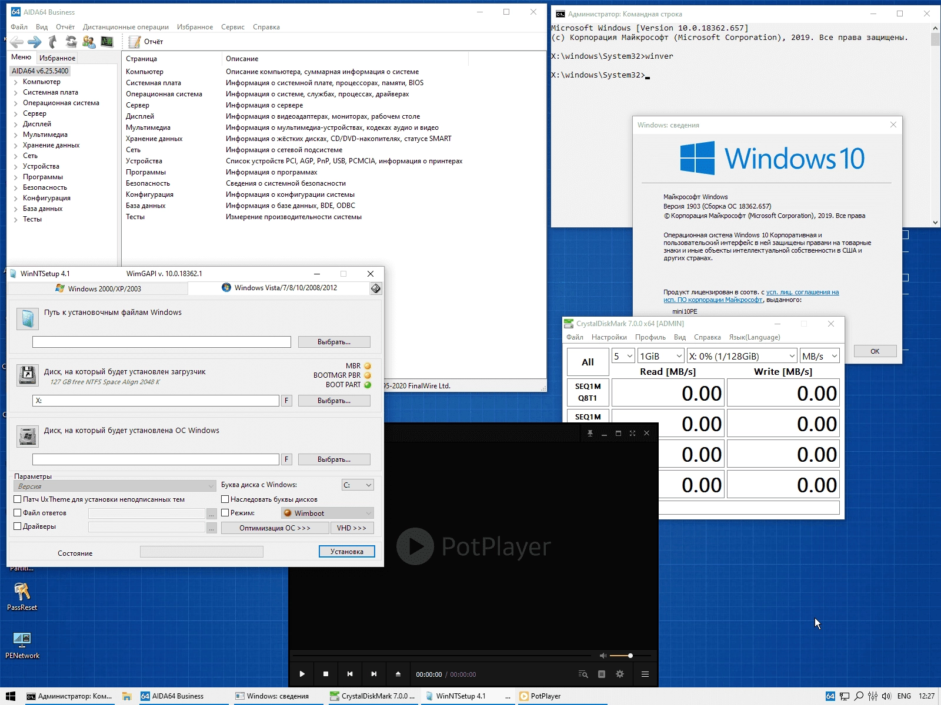
Task: Click VHD >>> button
Action: click(x=352, y=528)
